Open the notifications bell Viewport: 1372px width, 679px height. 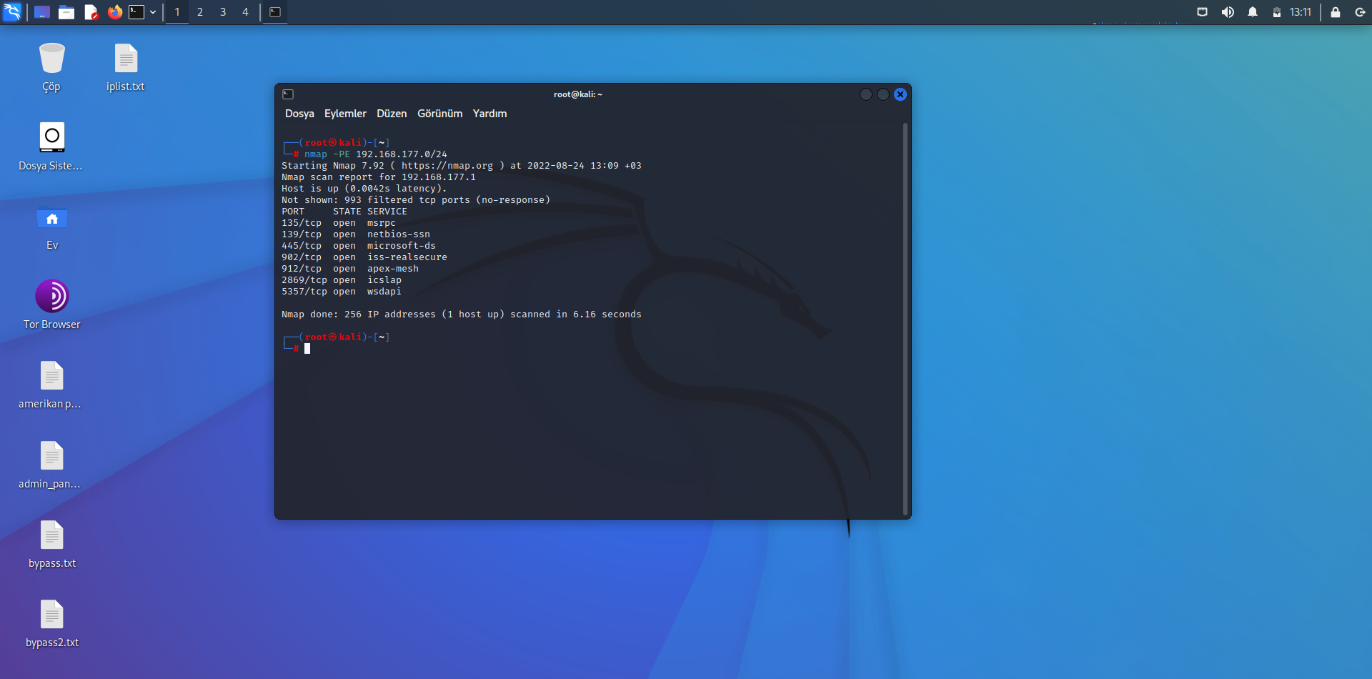click(1253, 12)
